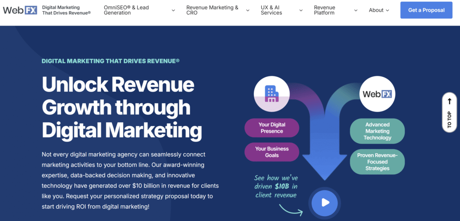This screenshot has height=221, width=460.
Task: Open UX & AI Services menu
Action: coord(271,10)
